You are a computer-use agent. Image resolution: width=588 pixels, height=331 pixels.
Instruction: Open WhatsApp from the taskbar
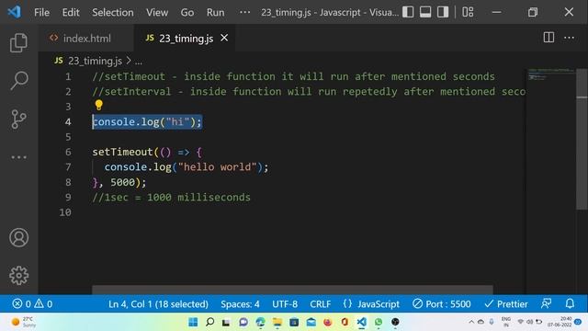[379, 322]
